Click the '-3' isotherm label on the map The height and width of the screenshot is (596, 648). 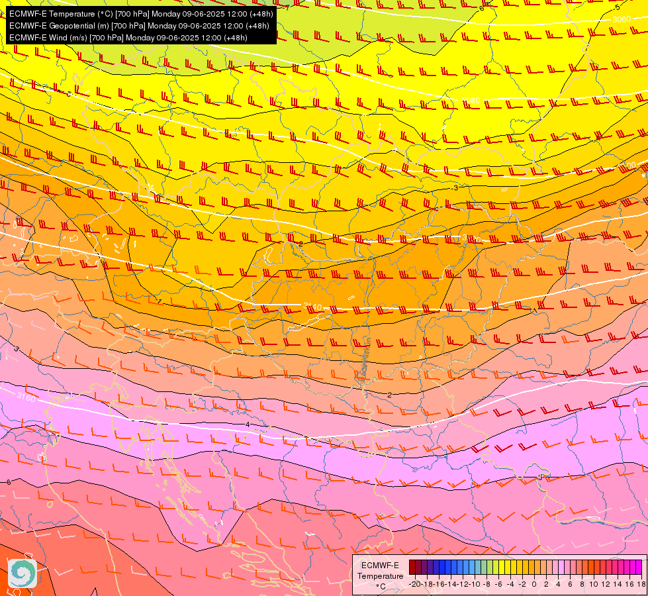pos(455,188)
